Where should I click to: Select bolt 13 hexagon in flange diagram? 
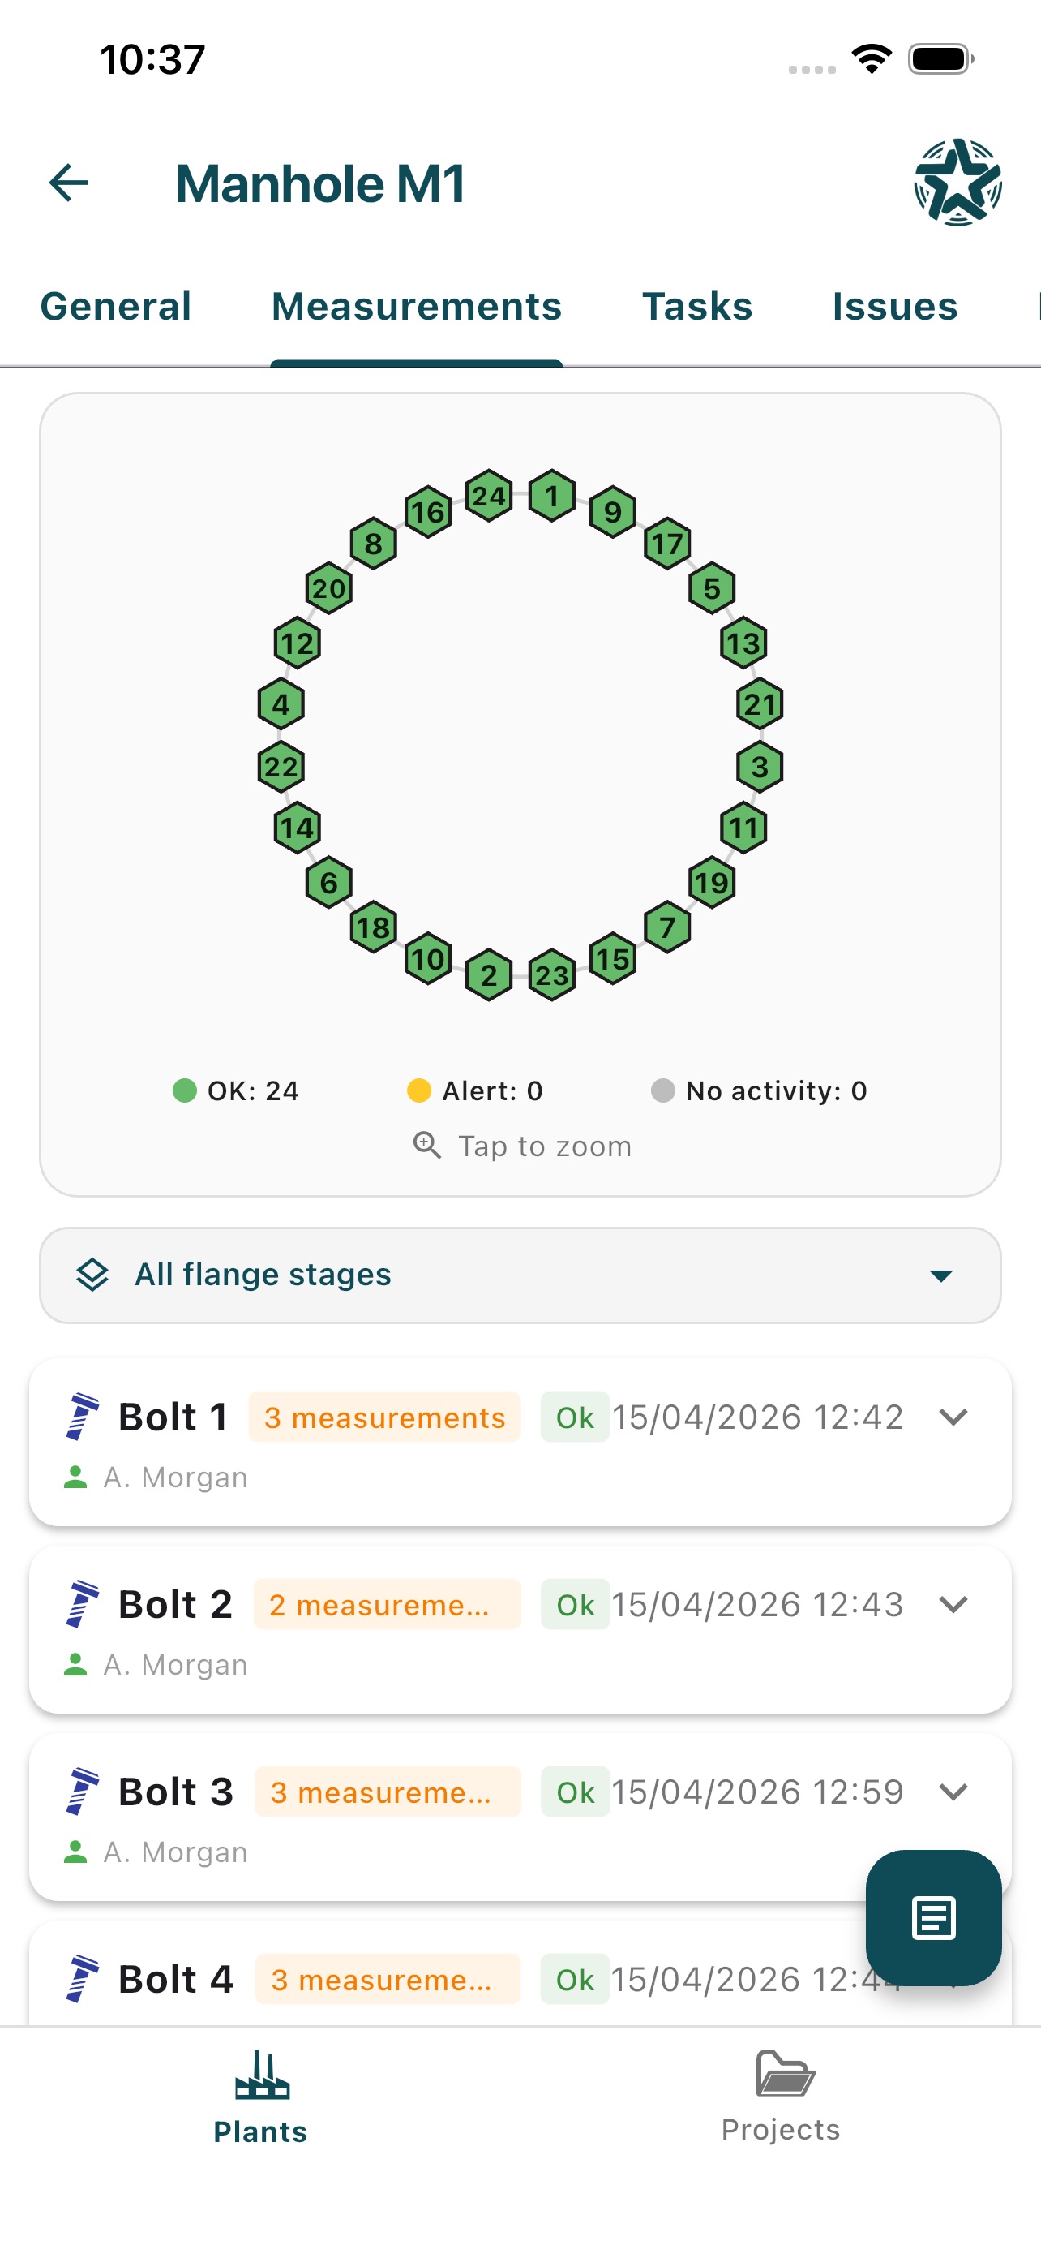pyautogui.click(x=743, y=643)
